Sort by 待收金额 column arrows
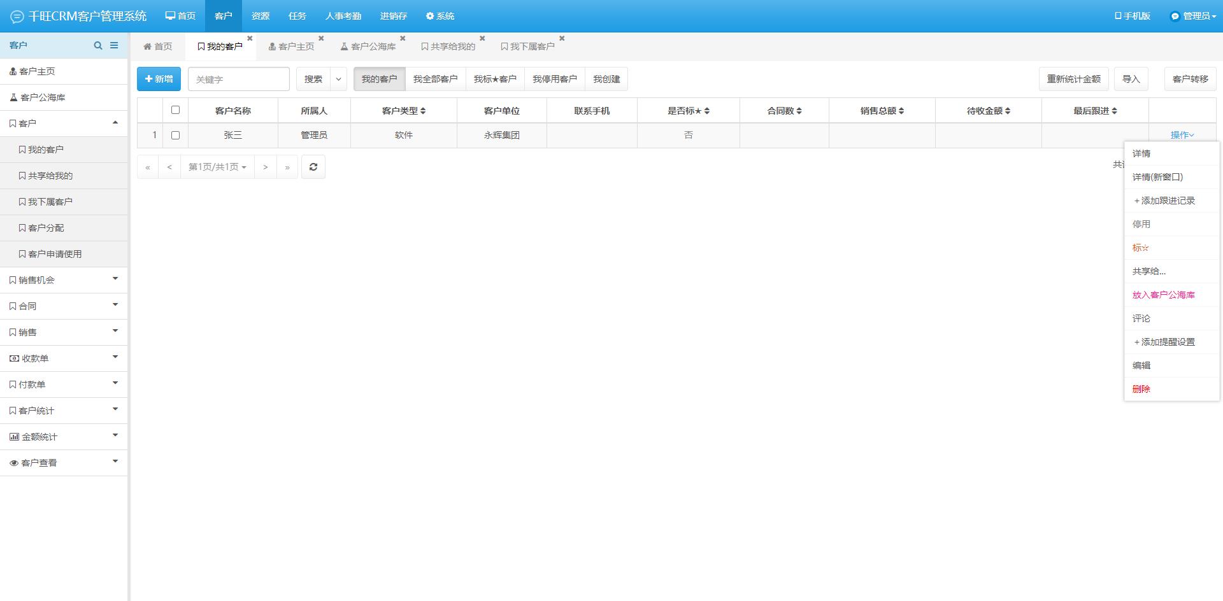Viewport: 1223px width, 601px height. tap(1008, 111)
